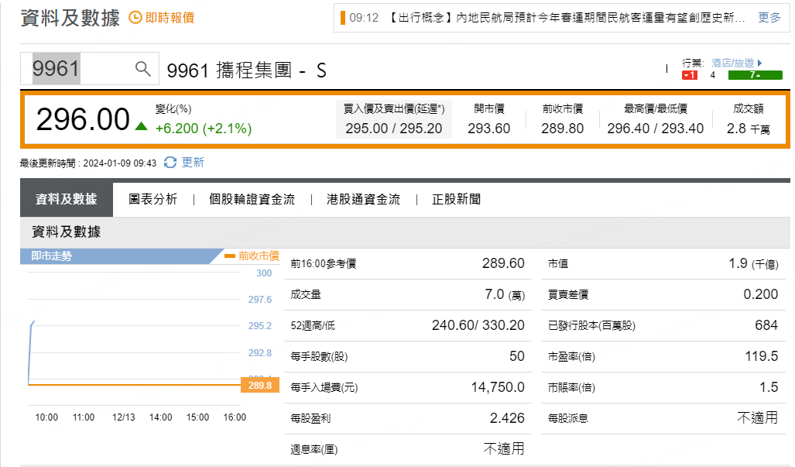Select the 資料及數據 tab
Image resolution: width=795 pixels, height=467 pixels.
[x=67, y=199]
